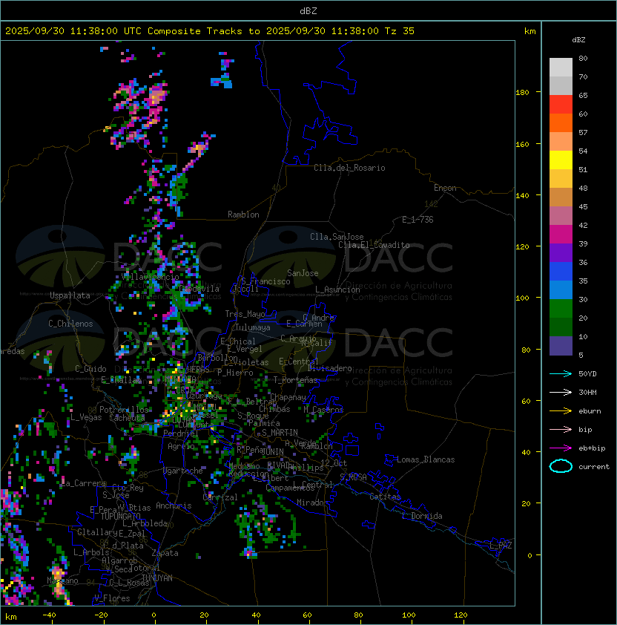Click the 'S_MARTIN' place label

[280, 433]
